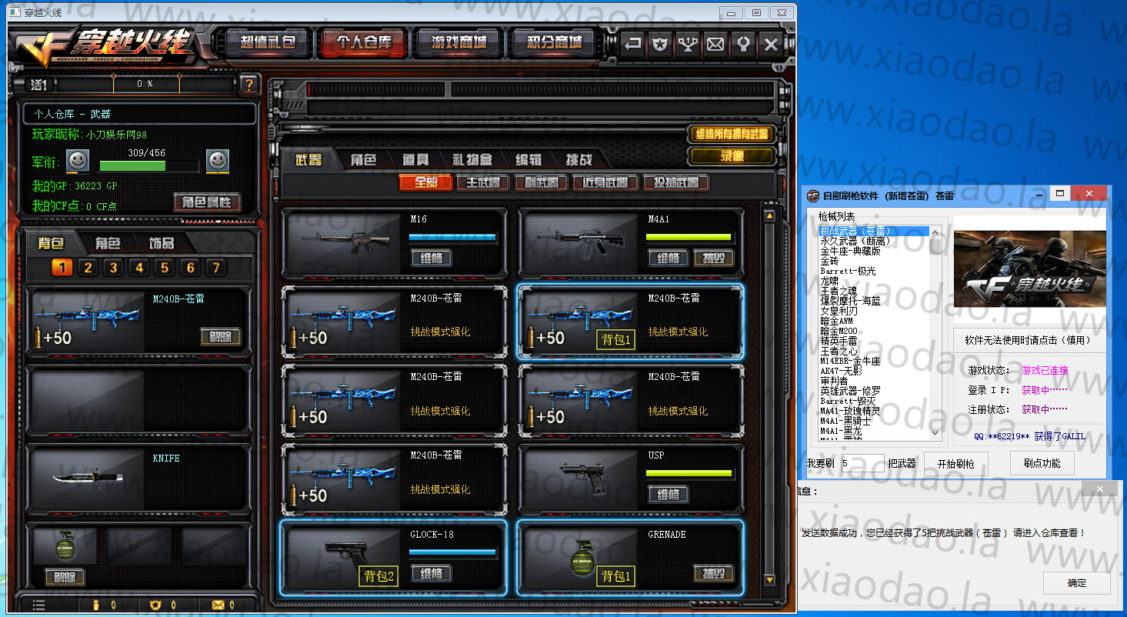Confirm the message dialog with 确定
The width and height of the screenshot is (1127, 617).
click(x=1077, y=583)
